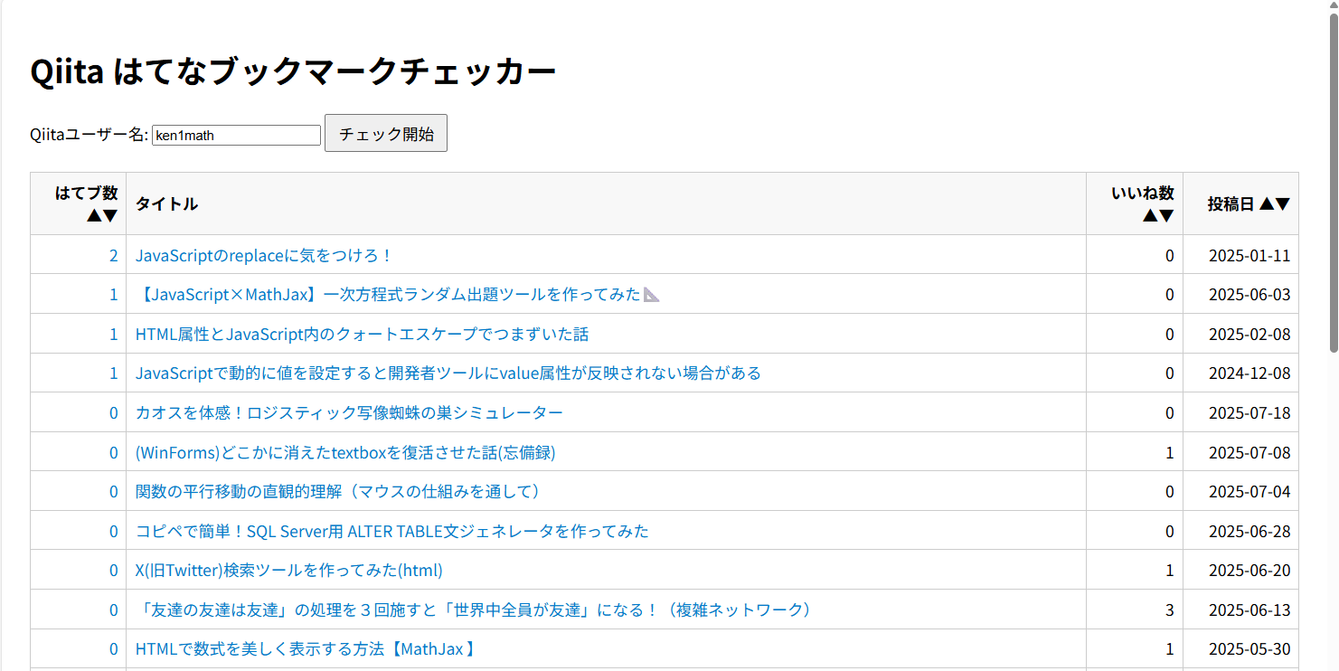Viewport: 1339px width, 671px height.
Task: Click the date 2025-07-04
Action: [1249, 492]
